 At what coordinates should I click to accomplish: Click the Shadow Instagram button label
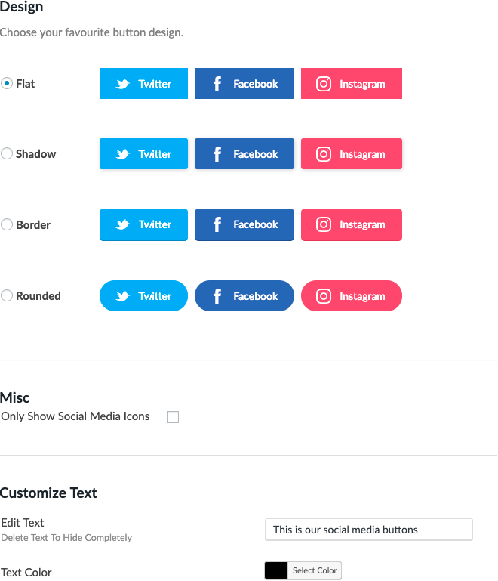click(x=362, y=154)
